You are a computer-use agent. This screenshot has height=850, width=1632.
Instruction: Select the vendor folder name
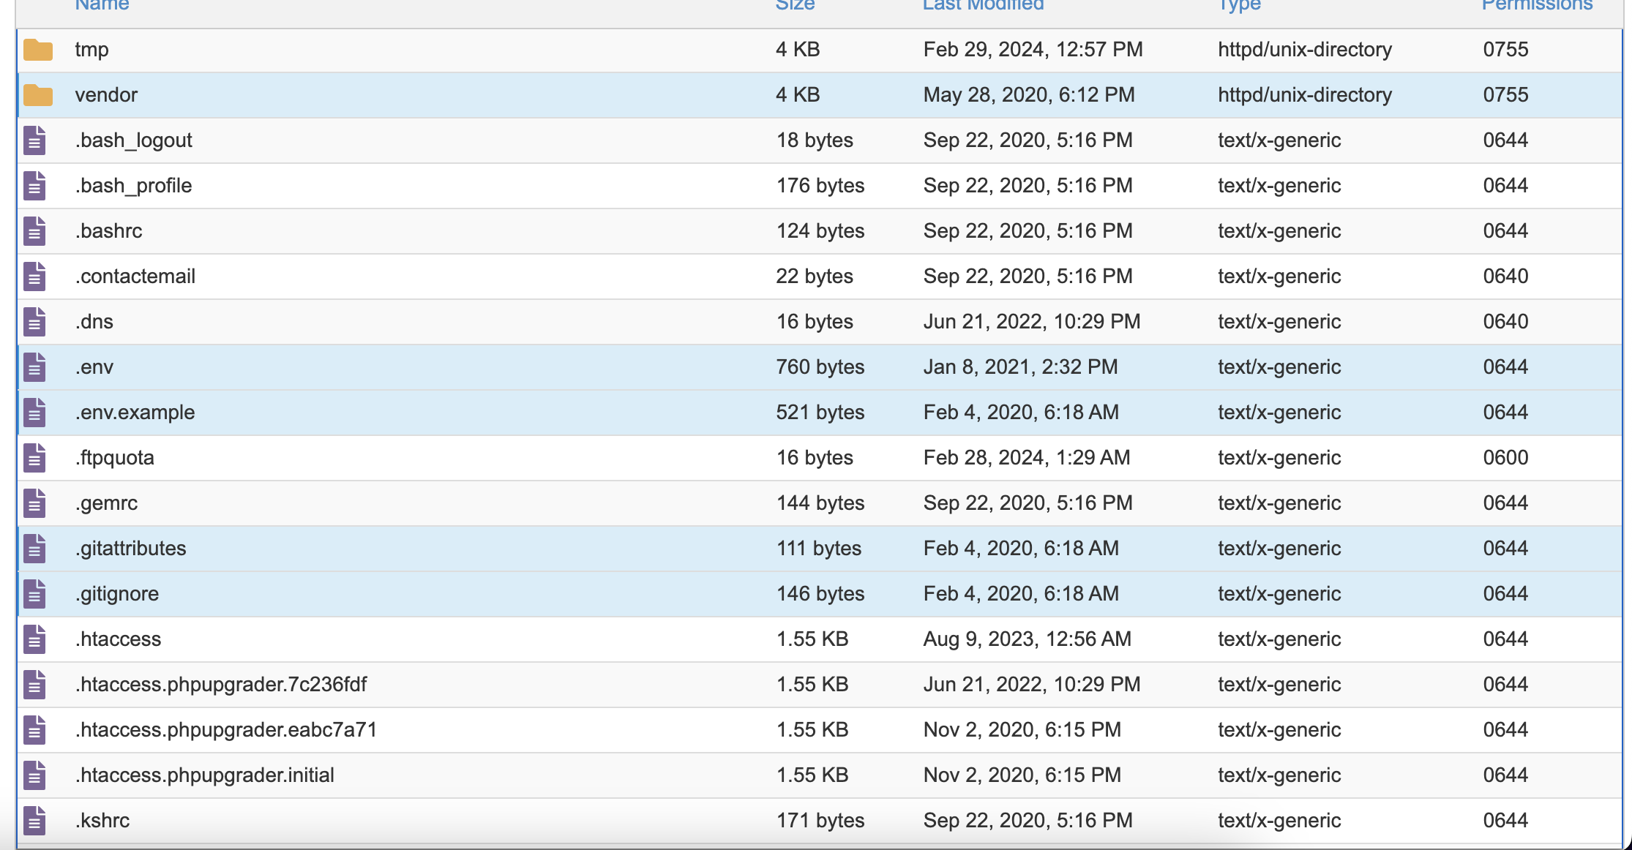(106, 95)
